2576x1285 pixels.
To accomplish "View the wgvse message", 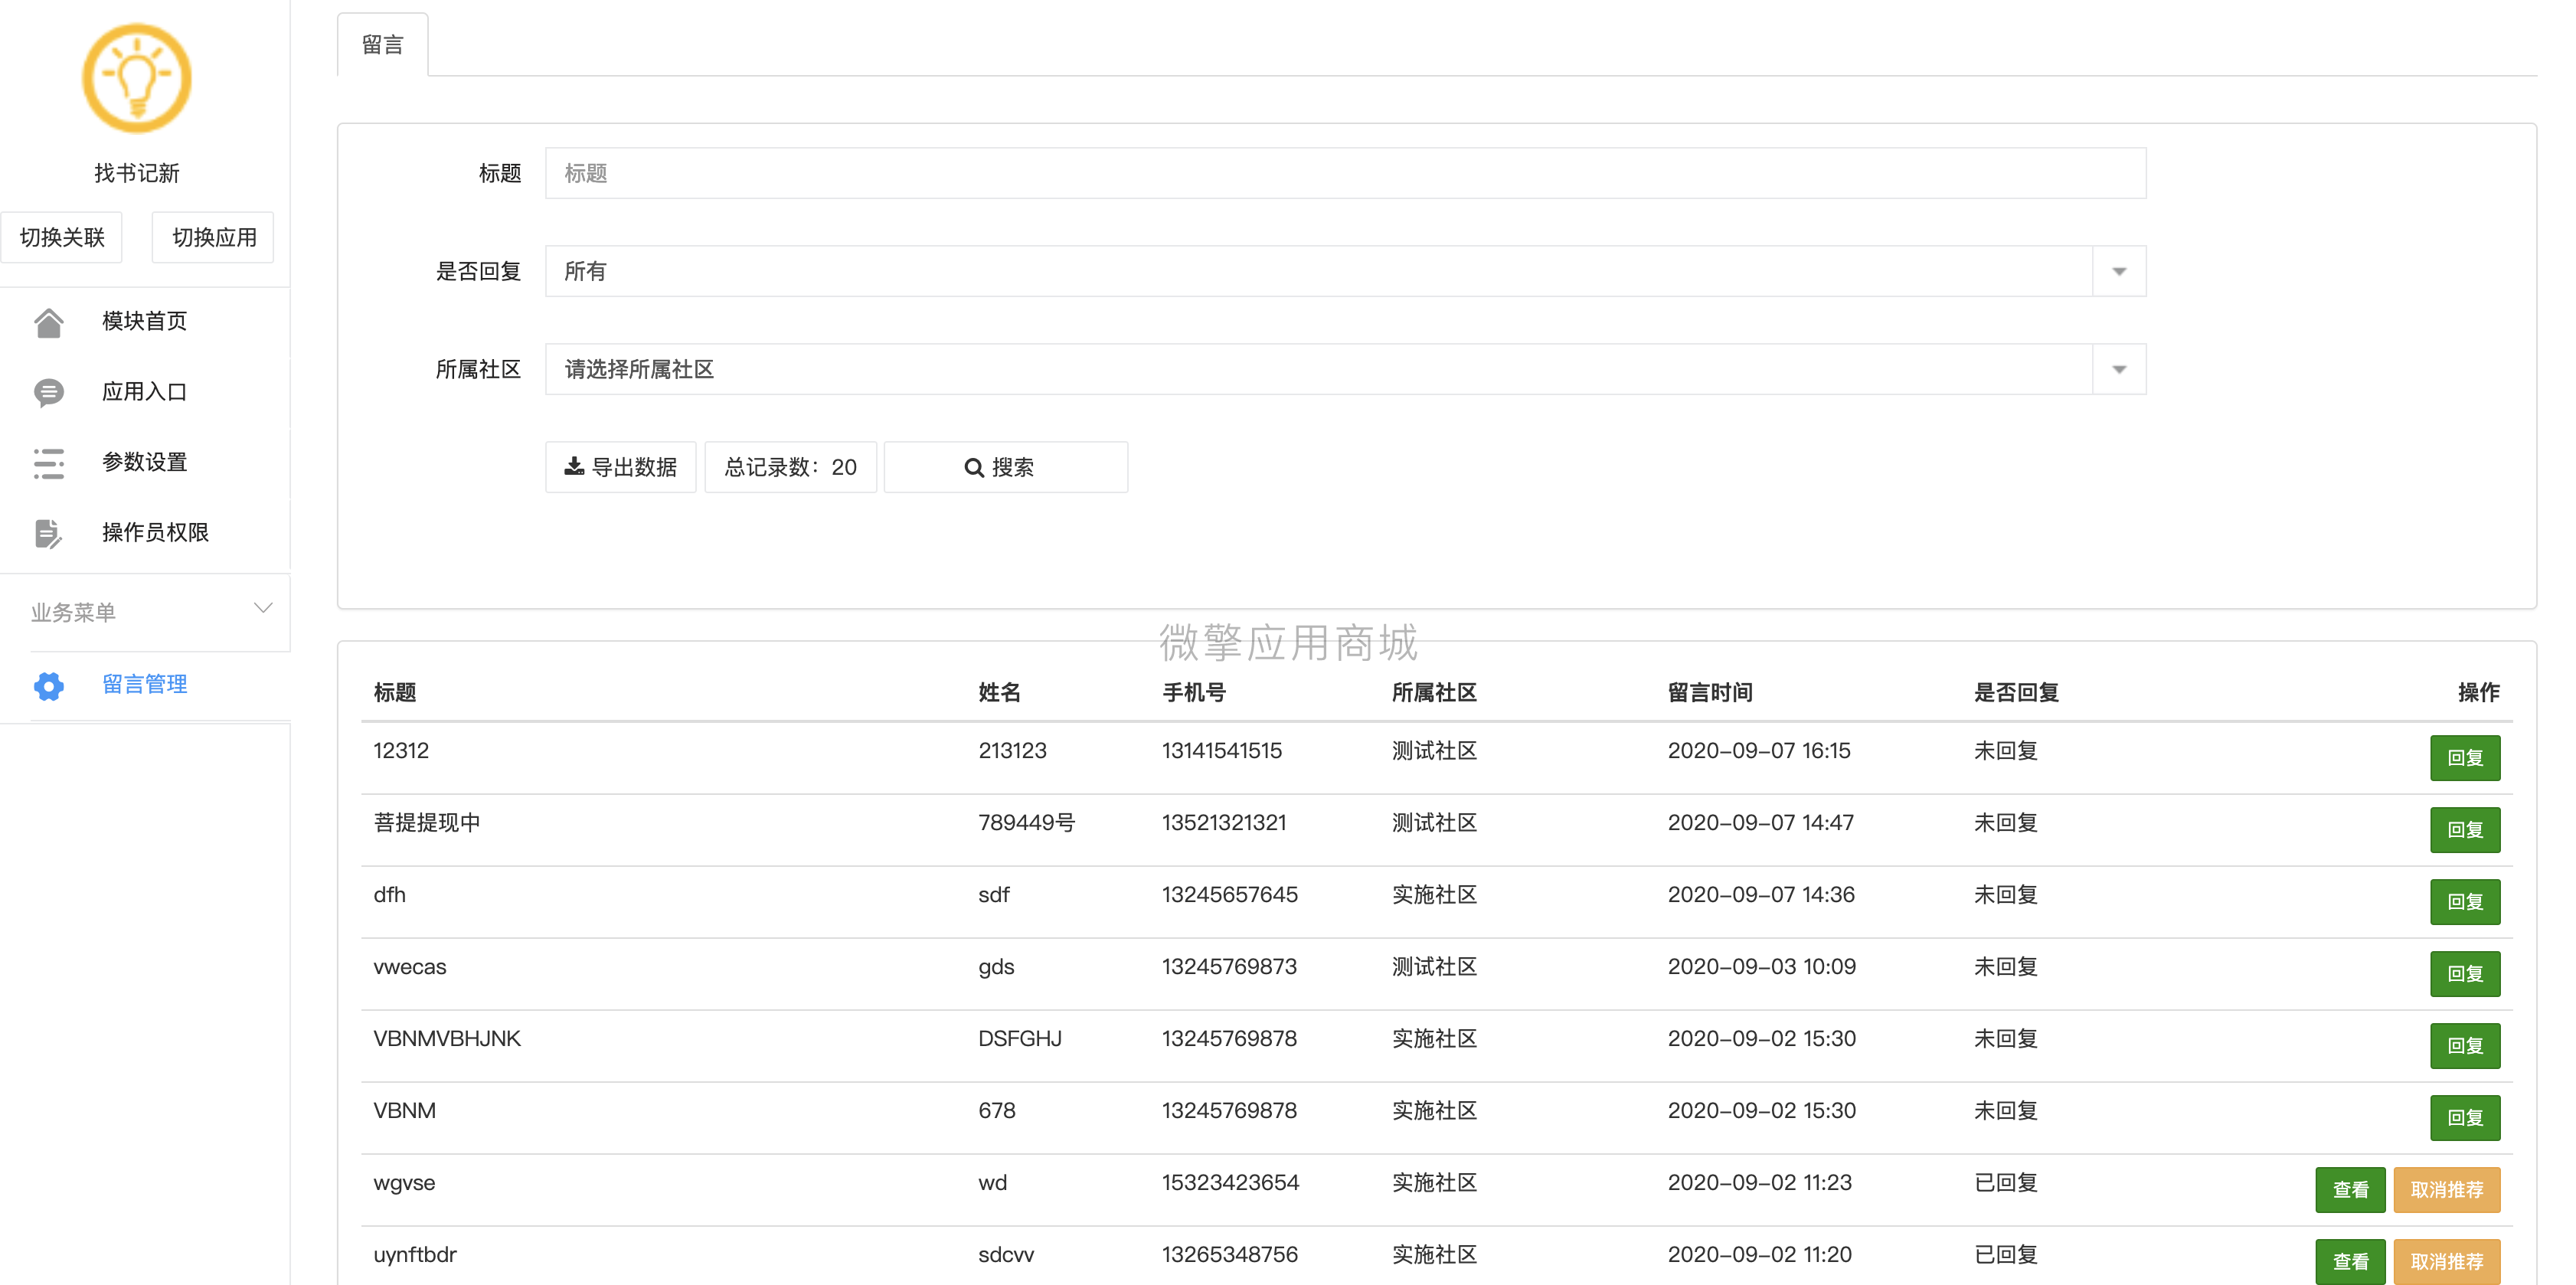I will click(x=2350, y=1190).
